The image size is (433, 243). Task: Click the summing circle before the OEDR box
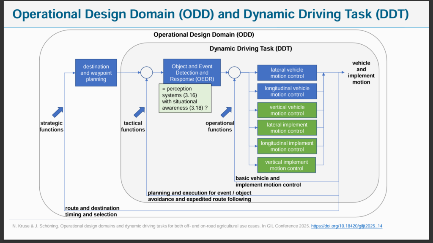(x=147, y=73)
